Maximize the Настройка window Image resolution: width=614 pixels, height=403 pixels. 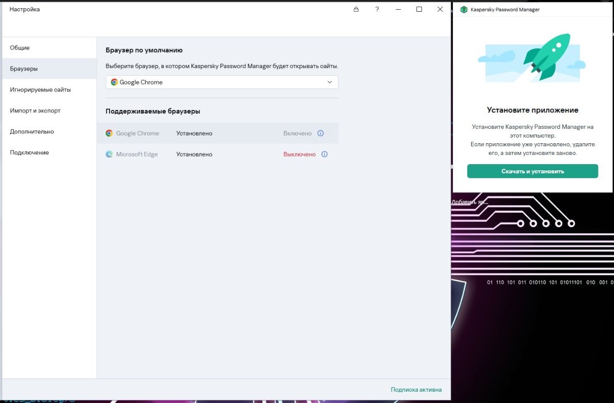(419, 9)
